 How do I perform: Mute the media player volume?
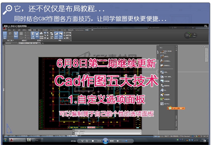pyautogui.click(x=118, y=141)
